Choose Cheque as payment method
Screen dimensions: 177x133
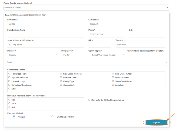point(14,117)
